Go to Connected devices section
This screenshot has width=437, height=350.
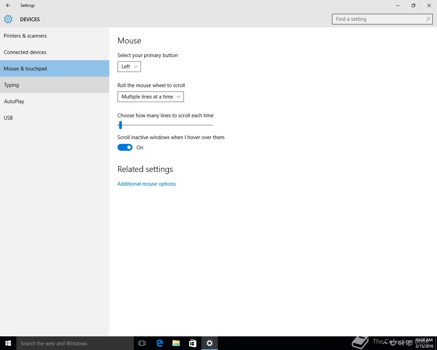tap(25, 52)
